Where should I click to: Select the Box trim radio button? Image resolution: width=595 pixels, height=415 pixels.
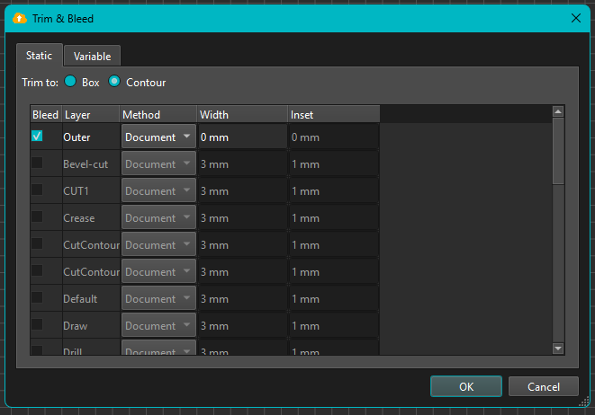click(x=70, y=83)
